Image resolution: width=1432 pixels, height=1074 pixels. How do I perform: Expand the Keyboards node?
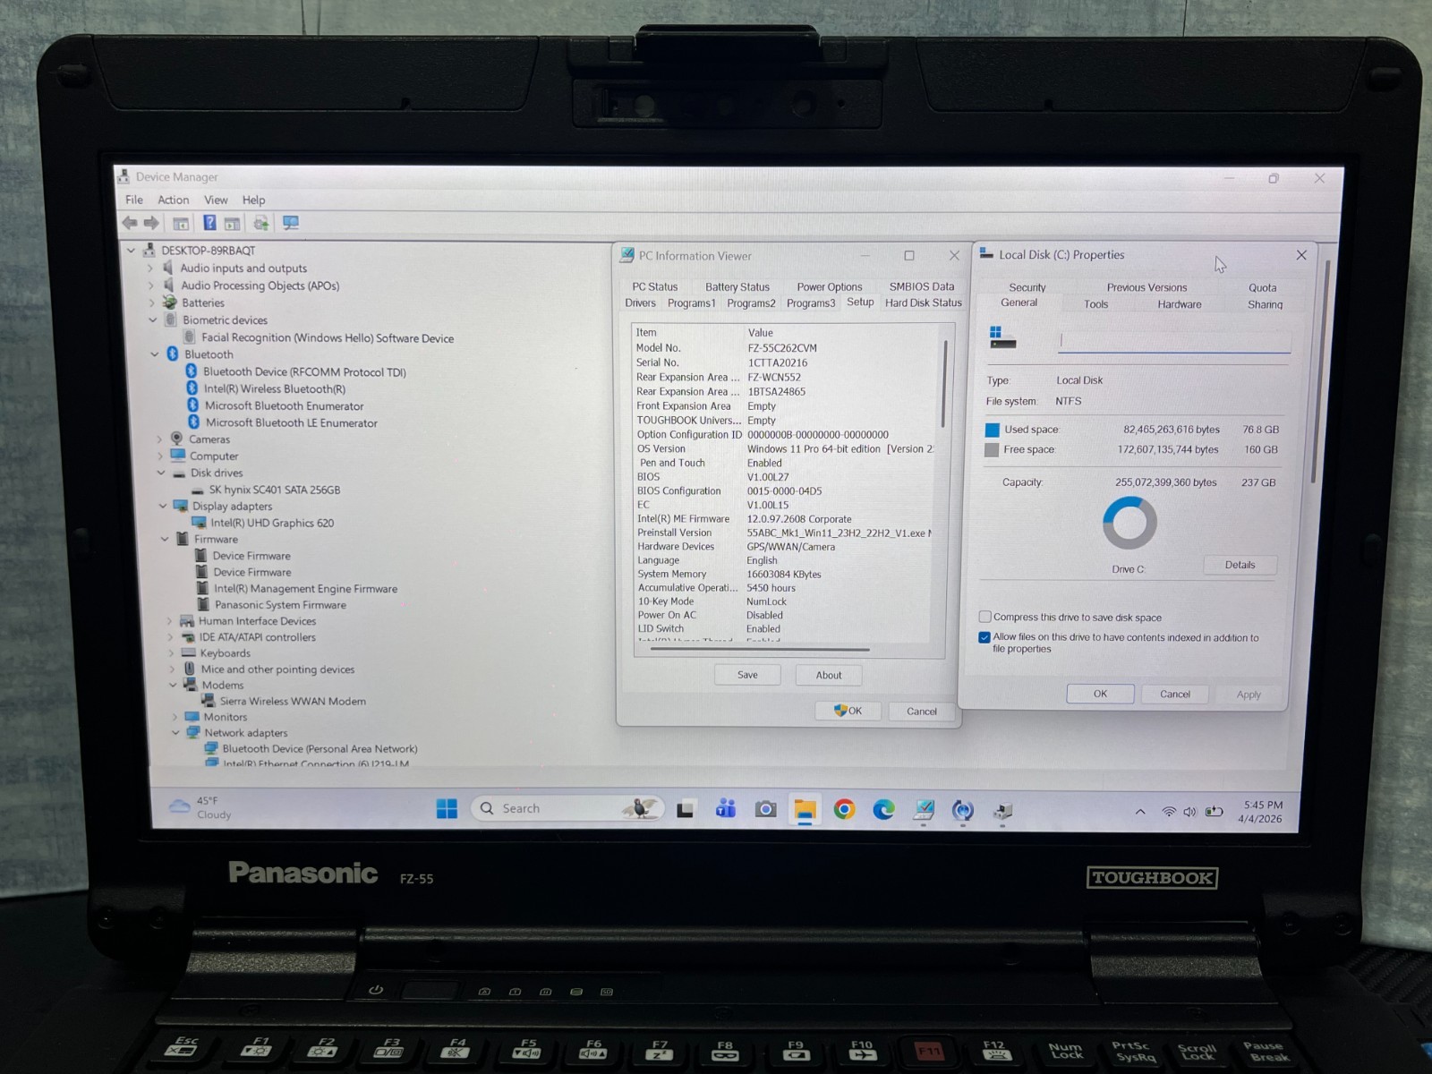pos(170,653)
